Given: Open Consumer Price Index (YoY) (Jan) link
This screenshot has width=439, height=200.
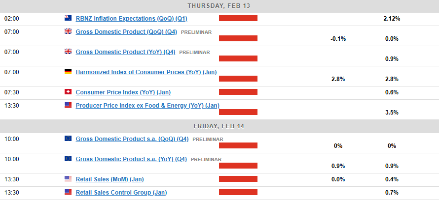Looking at the screenshot, I should [x=123, y=92].
